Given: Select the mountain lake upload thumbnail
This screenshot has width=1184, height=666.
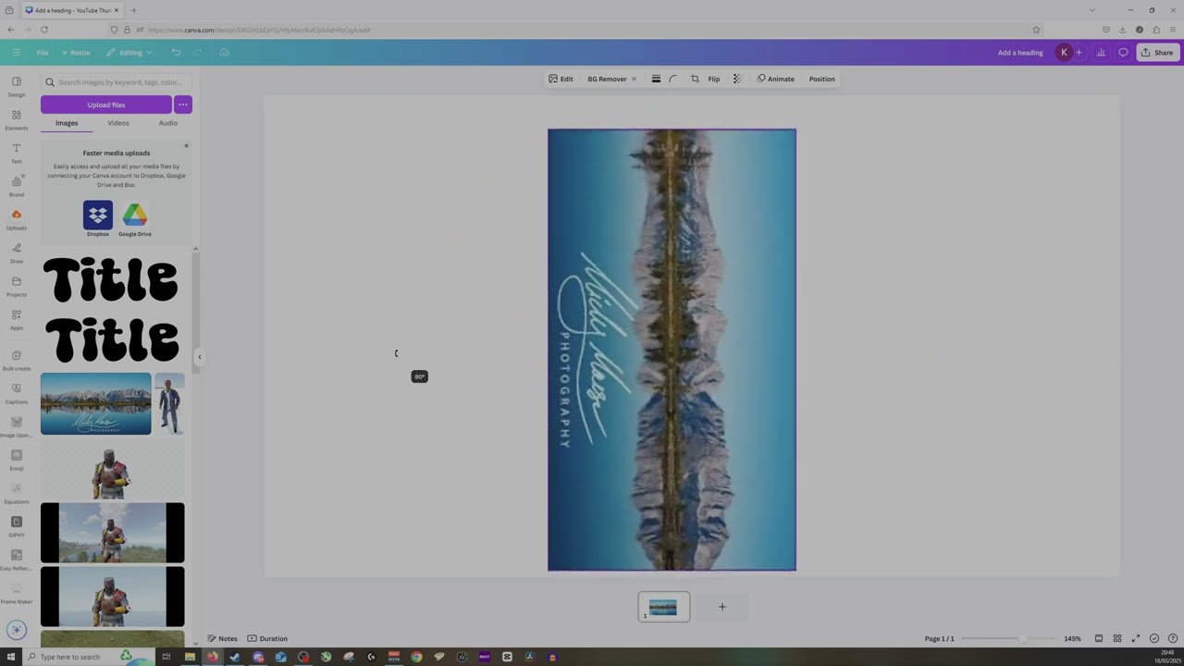Looking at the screenshot, I should (x=96, y=403).
